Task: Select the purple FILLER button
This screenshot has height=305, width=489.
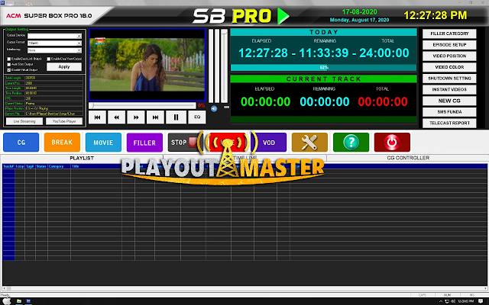Action: tap(144, 143)
